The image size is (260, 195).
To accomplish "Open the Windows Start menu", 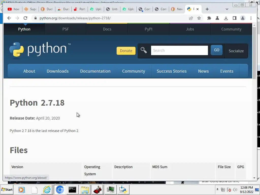I will click(7, 189).
